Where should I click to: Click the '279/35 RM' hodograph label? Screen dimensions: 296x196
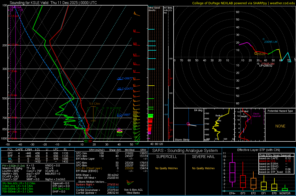[x=268, y=64]
